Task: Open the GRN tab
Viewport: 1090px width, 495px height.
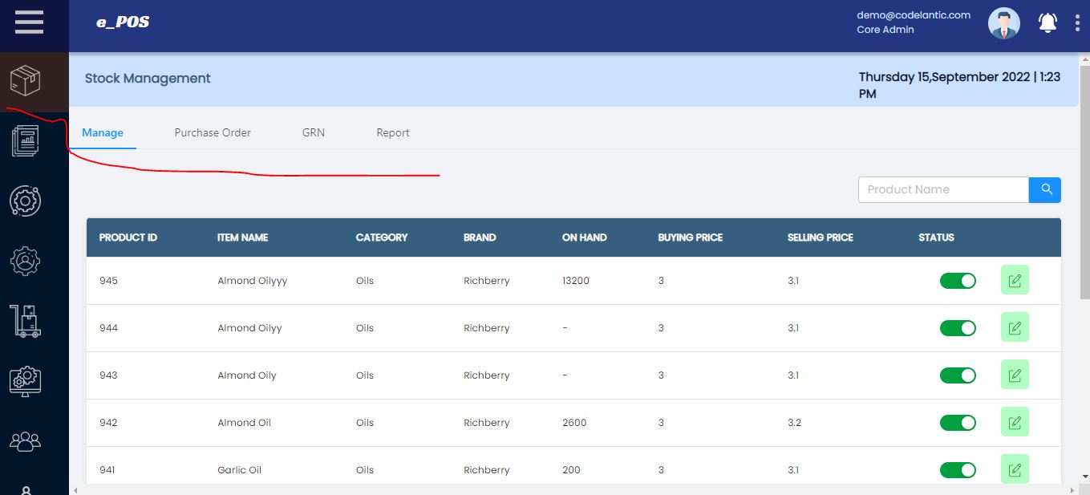Action: click(x=314, y=132)
